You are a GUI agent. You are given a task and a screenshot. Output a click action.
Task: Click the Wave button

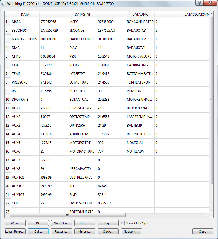(x=15, y=223)
